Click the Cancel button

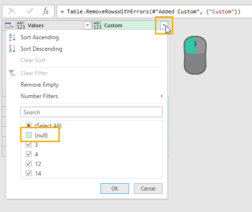[x=148, y=189]
